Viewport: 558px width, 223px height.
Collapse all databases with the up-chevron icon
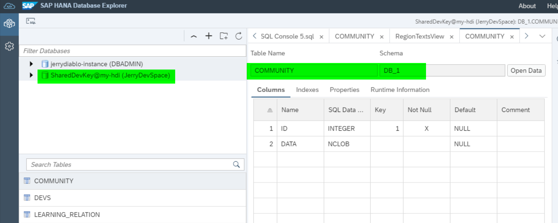click(194, 36)
